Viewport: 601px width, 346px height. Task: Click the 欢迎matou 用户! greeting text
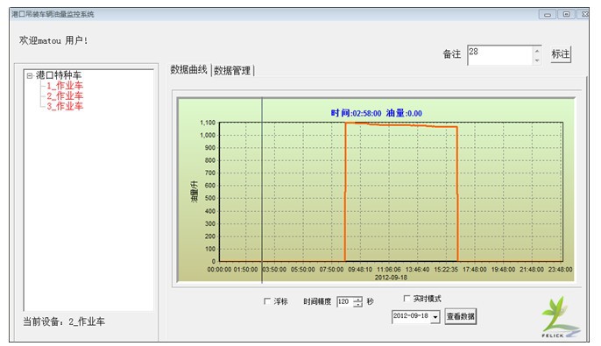click(x=53, y=40)
